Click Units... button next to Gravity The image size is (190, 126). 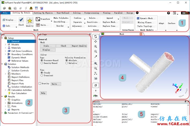tap(56, 84)
